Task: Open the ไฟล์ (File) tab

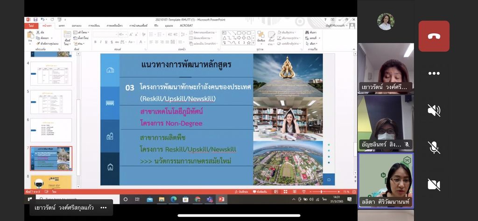Action: pos(31,26)
